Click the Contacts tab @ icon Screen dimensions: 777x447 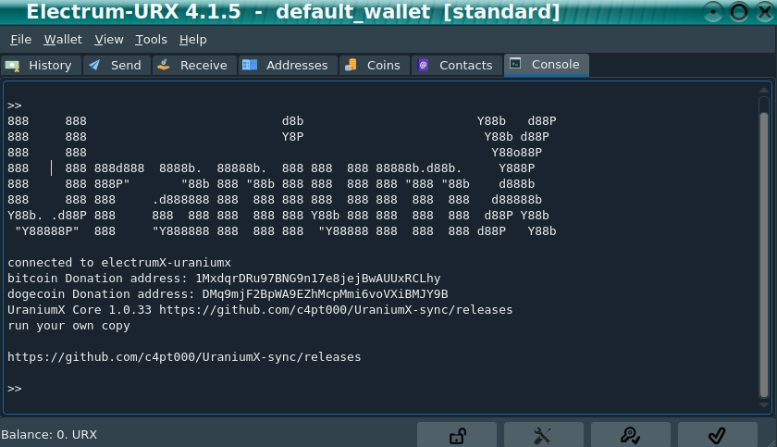(x=424, y=65)
